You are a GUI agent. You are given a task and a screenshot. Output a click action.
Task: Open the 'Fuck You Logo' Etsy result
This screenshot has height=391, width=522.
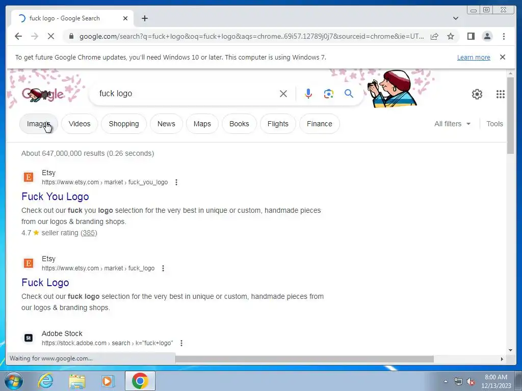(x=55, y=197)
